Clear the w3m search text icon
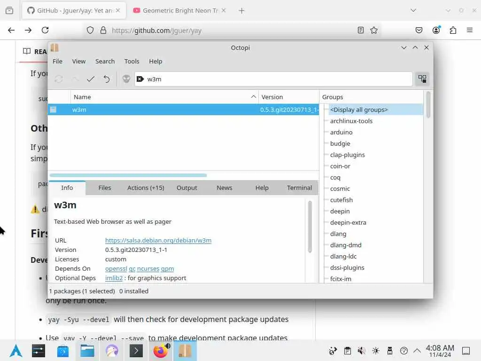This screenshot has height=361, width=481. [x=140, y=79]
